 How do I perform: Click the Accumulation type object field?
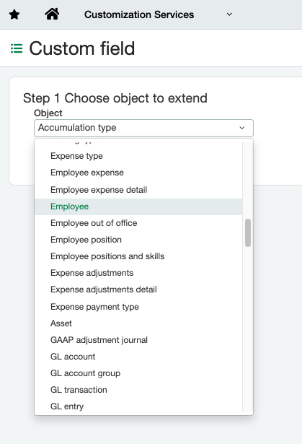pos(143,128)
